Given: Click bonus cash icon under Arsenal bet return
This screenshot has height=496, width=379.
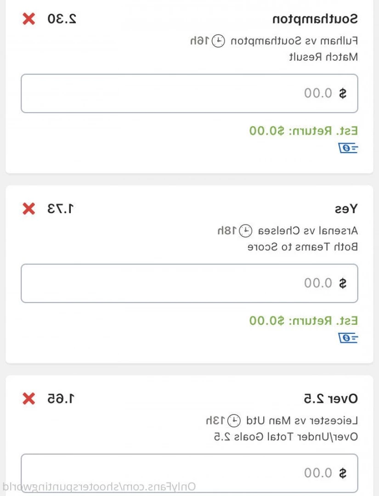Looking at the screenshot, I should (x=348, y=338).
